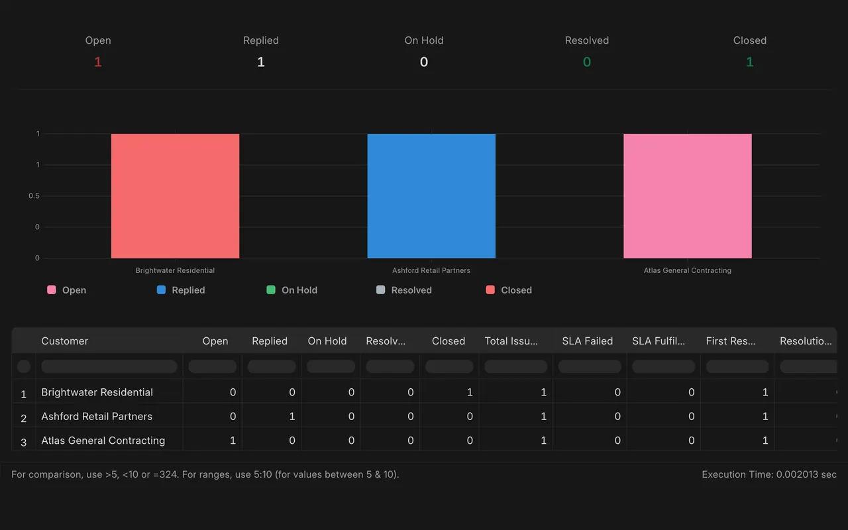The image size is (848, 530).
Task: Open the Replied summary number card
Action: [261, 52]
